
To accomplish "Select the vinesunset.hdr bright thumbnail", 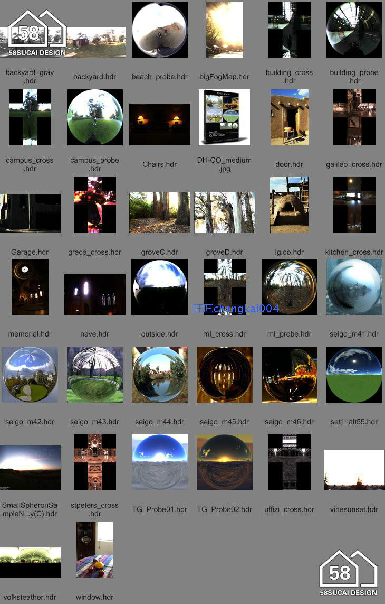I will [x=354, y=470].
